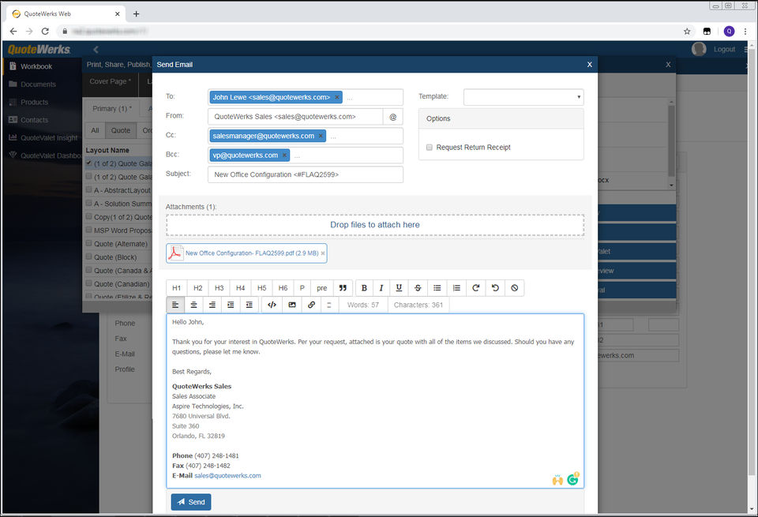Edit the Subject field

click(306, 175)
